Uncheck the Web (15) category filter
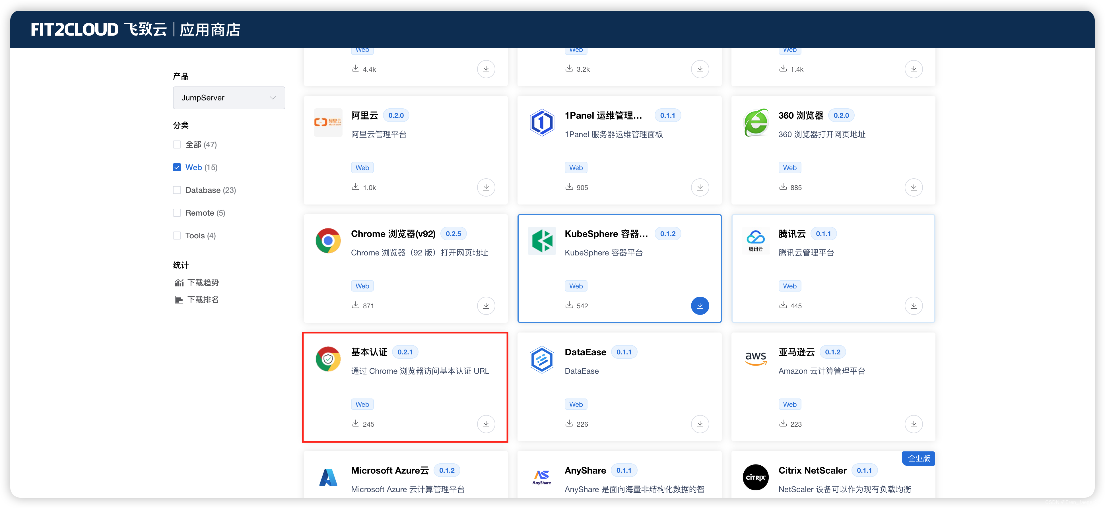 coord(177,167)
